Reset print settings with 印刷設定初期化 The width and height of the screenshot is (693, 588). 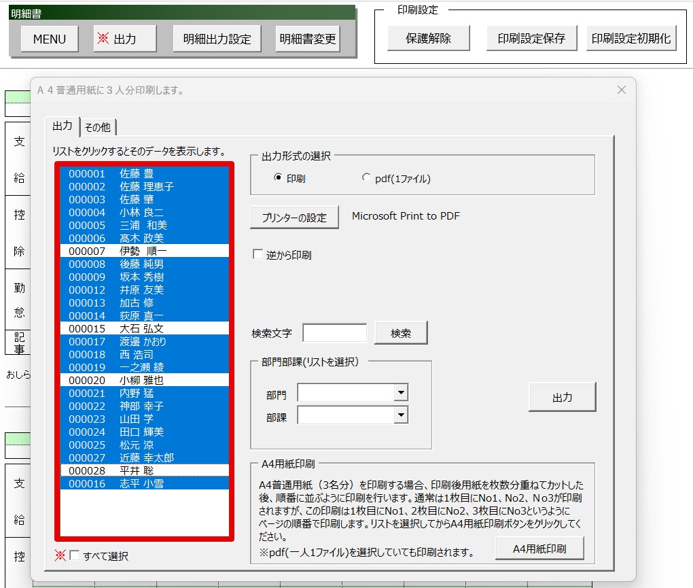(x=631, y=39)
